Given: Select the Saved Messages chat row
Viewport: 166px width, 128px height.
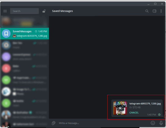Looking at the screenshot, I should 25,34.
